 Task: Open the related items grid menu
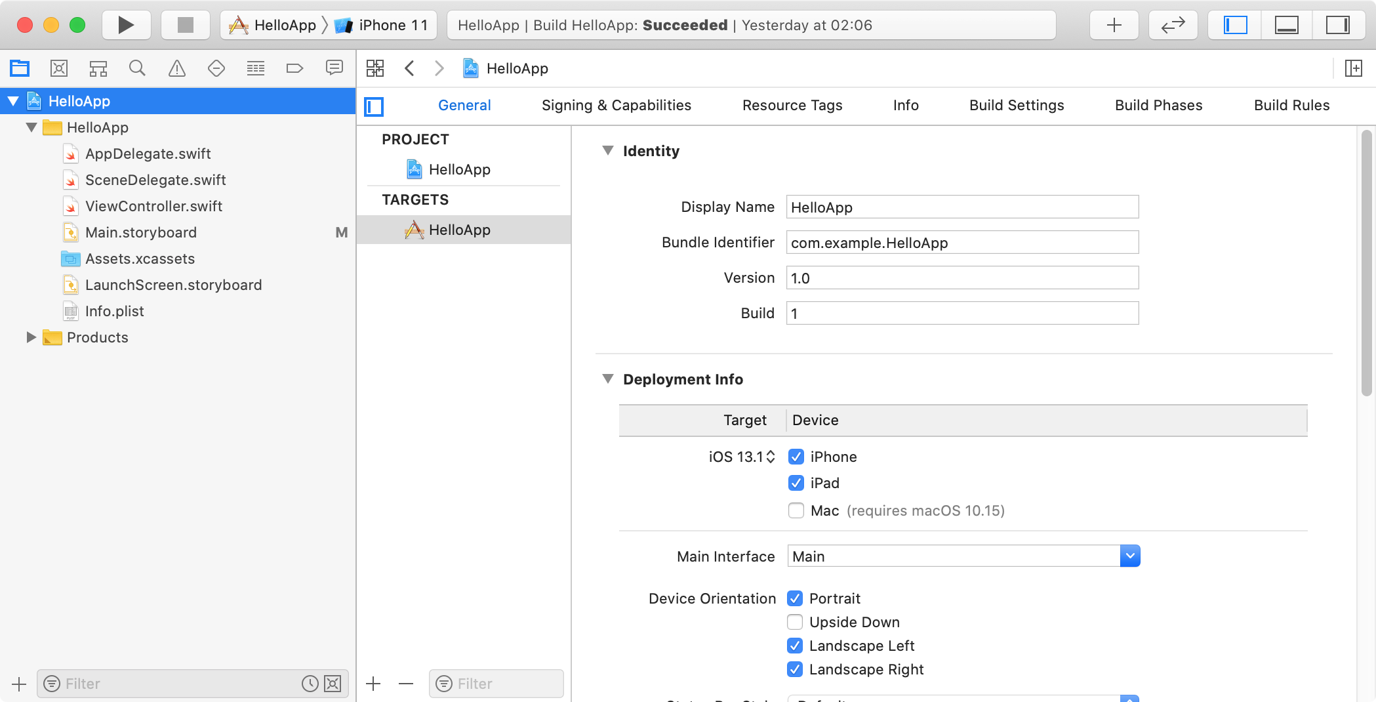tap(375, 68)
